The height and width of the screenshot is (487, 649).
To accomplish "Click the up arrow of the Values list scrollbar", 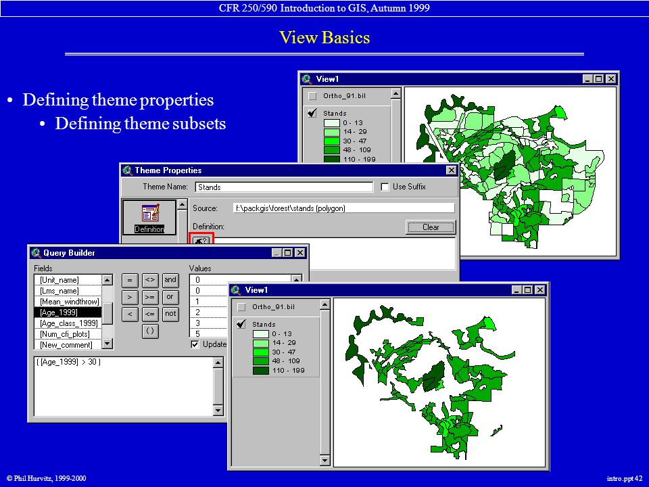I will pos(296,279).
